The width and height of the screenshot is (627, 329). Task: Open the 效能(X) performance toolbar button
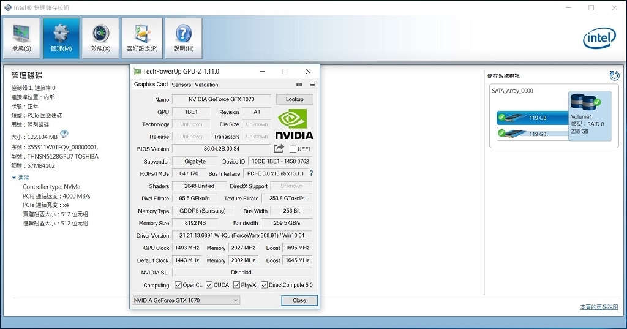[100, 38]
